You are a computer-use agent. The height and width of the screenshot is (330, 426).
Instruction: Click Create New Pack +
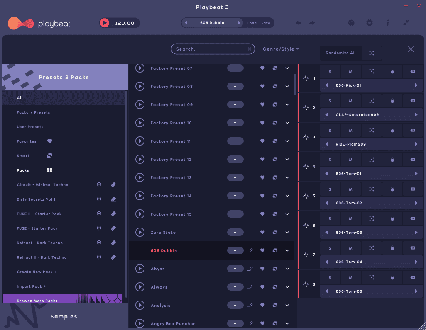click(x=37, y=272)
